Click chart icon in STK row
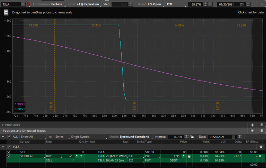Image resolution: width=266 pixels, height=168 pixels. [16, 152]
